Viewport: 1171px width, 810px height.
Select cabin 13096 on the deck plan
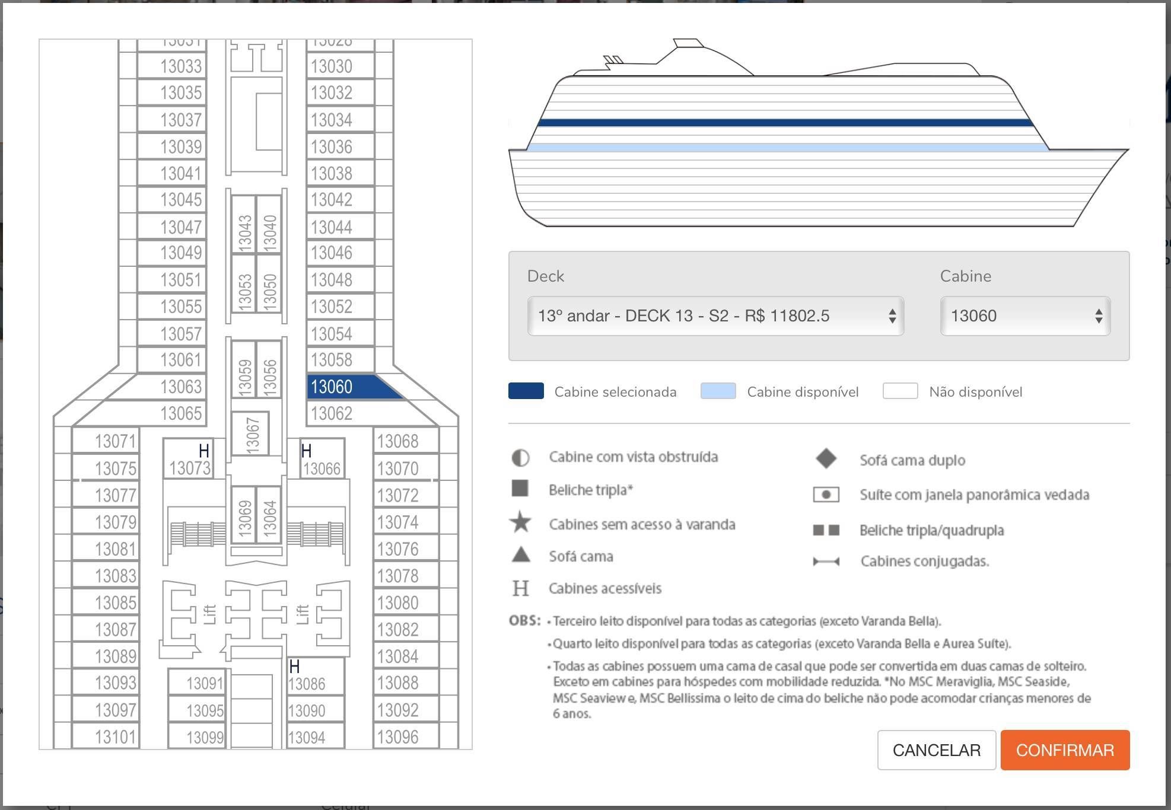click(x=406, y=736)
